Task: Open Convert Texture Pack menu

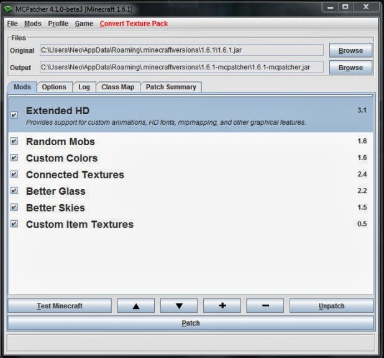Action: pyautogui.click(x=134, y=24)
